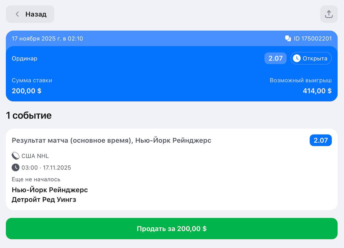The image size is (344, 248).
Task: Click the 2.07 odds badge in event card
Action: 321,140
